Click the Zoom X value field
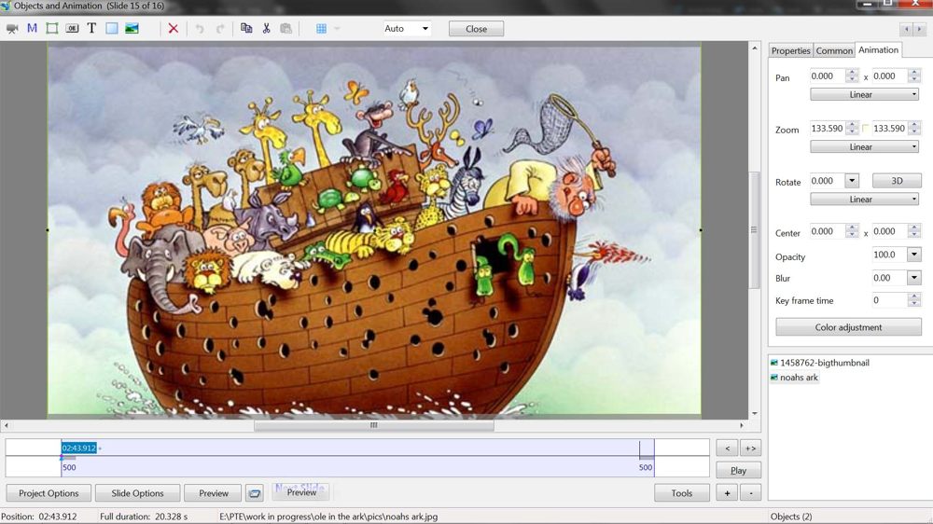This screenshot has height=524, width=933. (x=827, y=129)
